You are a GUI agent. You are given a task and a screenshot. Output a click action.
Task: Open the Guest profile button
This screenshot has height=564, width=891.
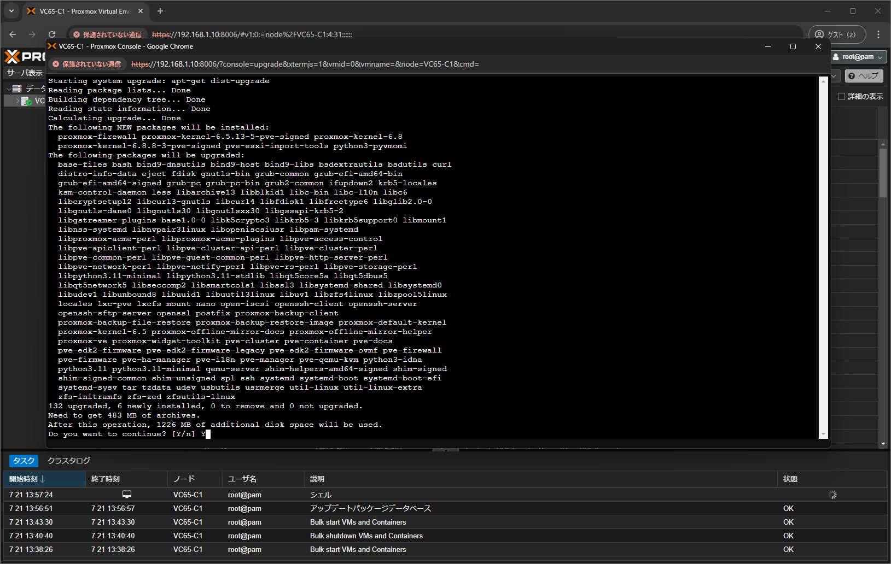pos(837,34)
